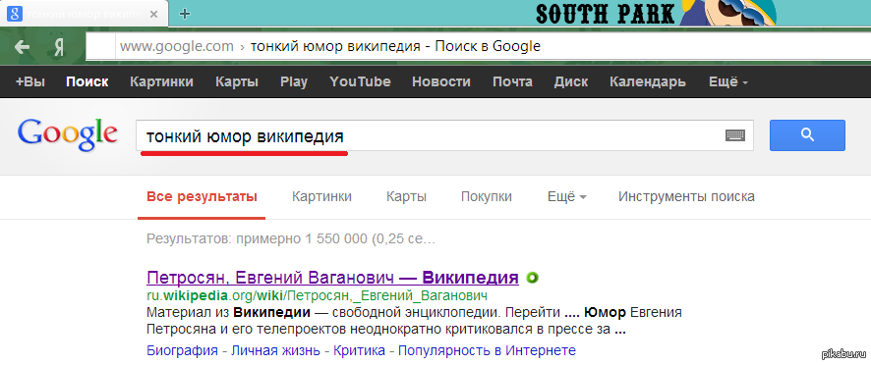
Task: Close the current Google search tab
Action: (159, 14)
